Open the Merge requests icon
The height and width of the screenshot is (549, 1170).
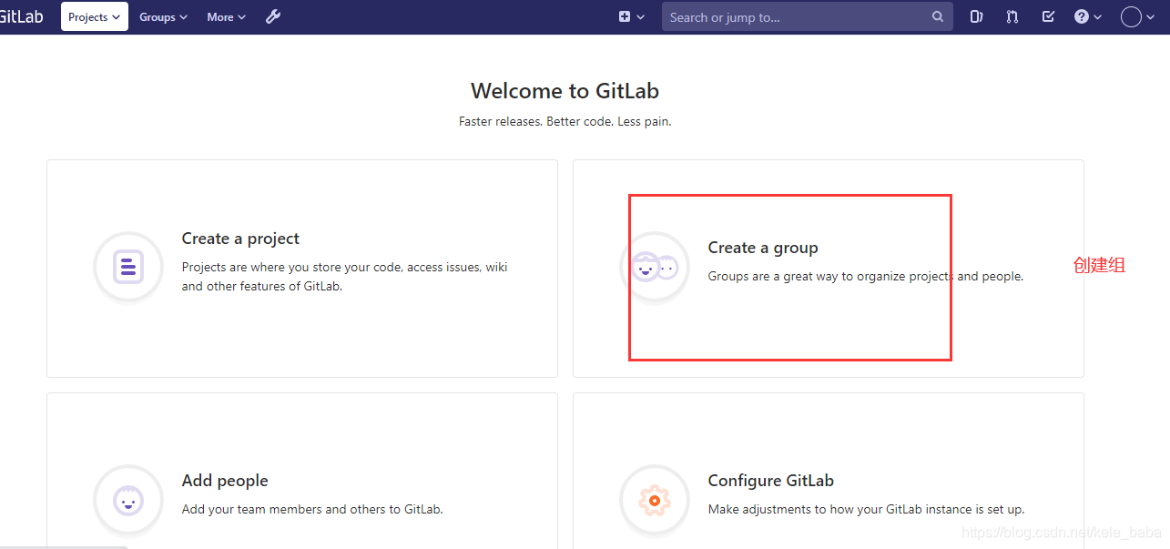click(1012, 16)
